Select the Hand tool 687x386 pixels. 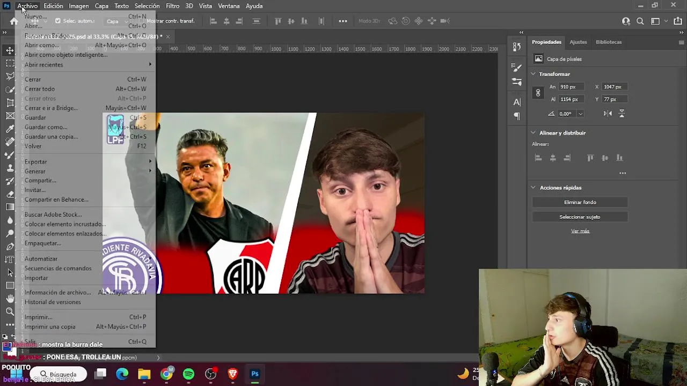[10, 299]
